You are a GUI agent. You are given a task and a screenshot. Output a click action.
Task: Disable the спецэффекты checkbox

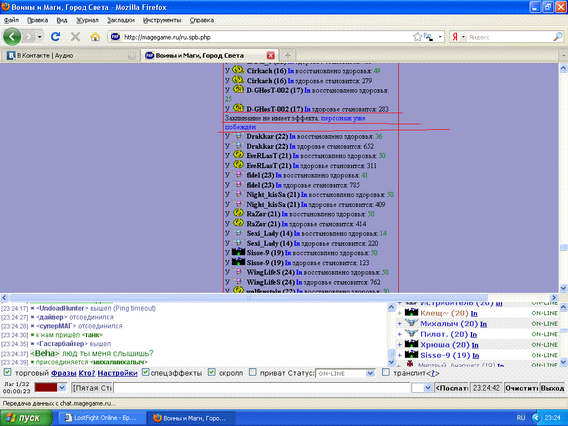coord(146,372)
